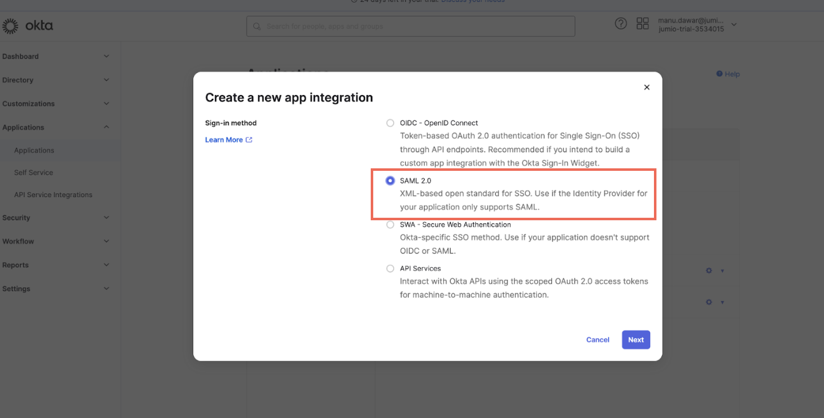This screenshot has height=418, width=824.
Task: Open the apps grid icon
Action: 642,24
